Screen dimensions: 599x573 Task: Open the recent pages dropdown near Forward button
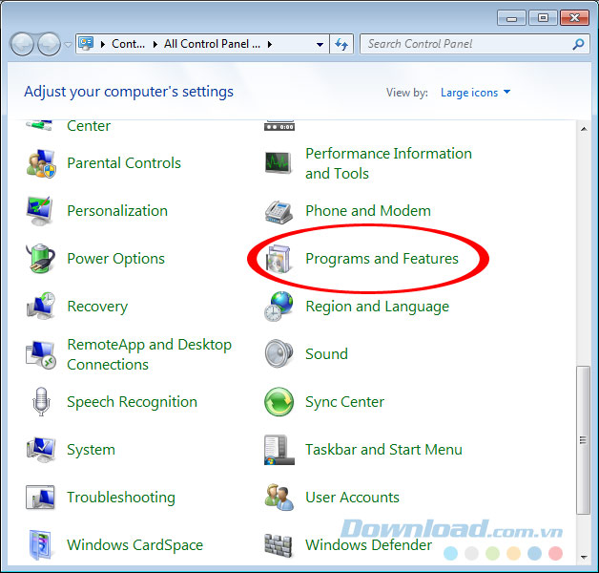pos(68,44)
